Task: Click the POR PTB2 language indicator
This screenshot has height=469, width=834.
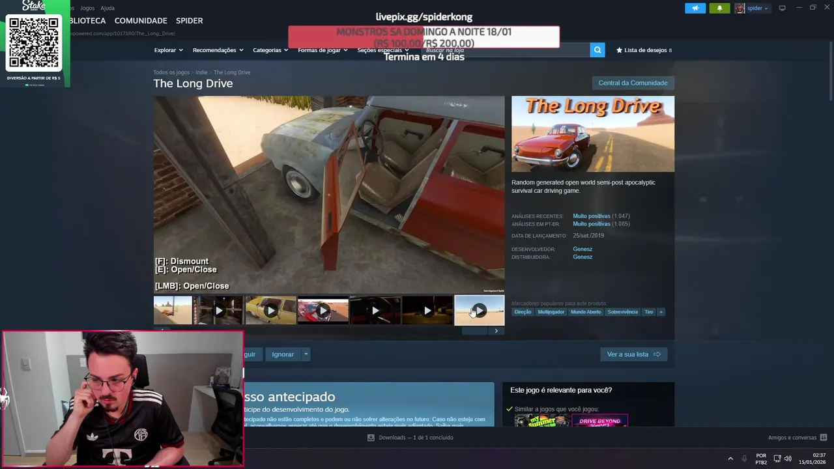Action: pyautogui.click(x=761, y=459)
